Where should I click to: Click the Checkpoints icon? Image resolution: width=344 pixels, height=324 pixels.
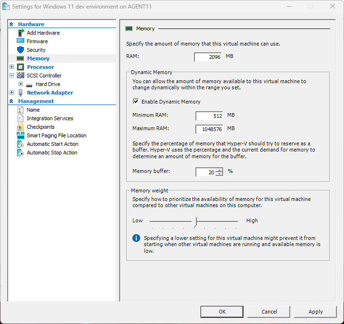[x=20, y=127]
